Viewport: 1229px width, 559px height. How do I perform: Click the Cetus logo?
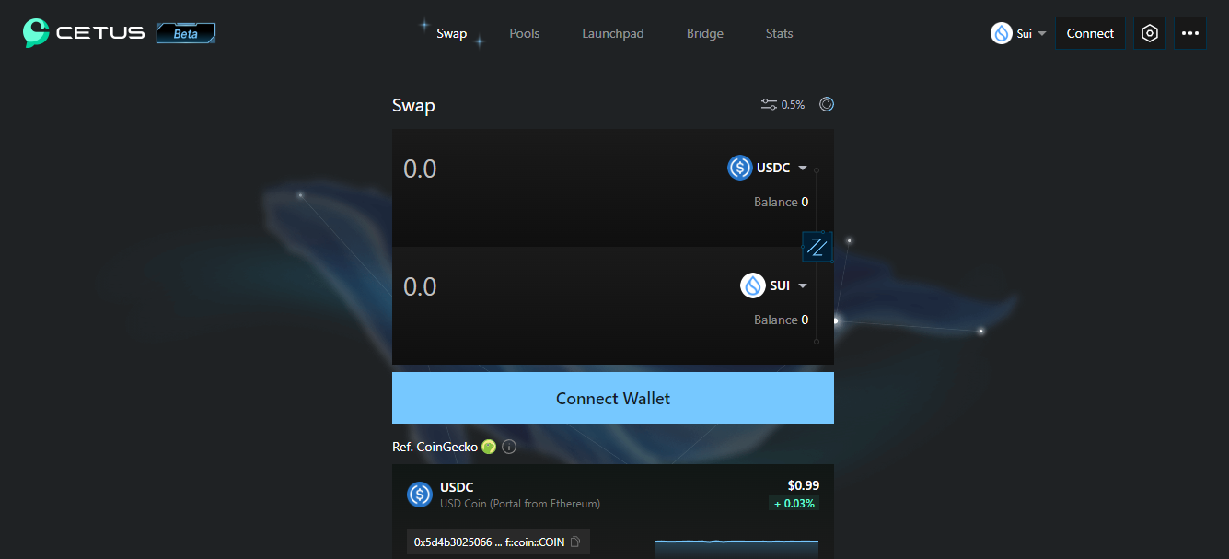(85, 33)
